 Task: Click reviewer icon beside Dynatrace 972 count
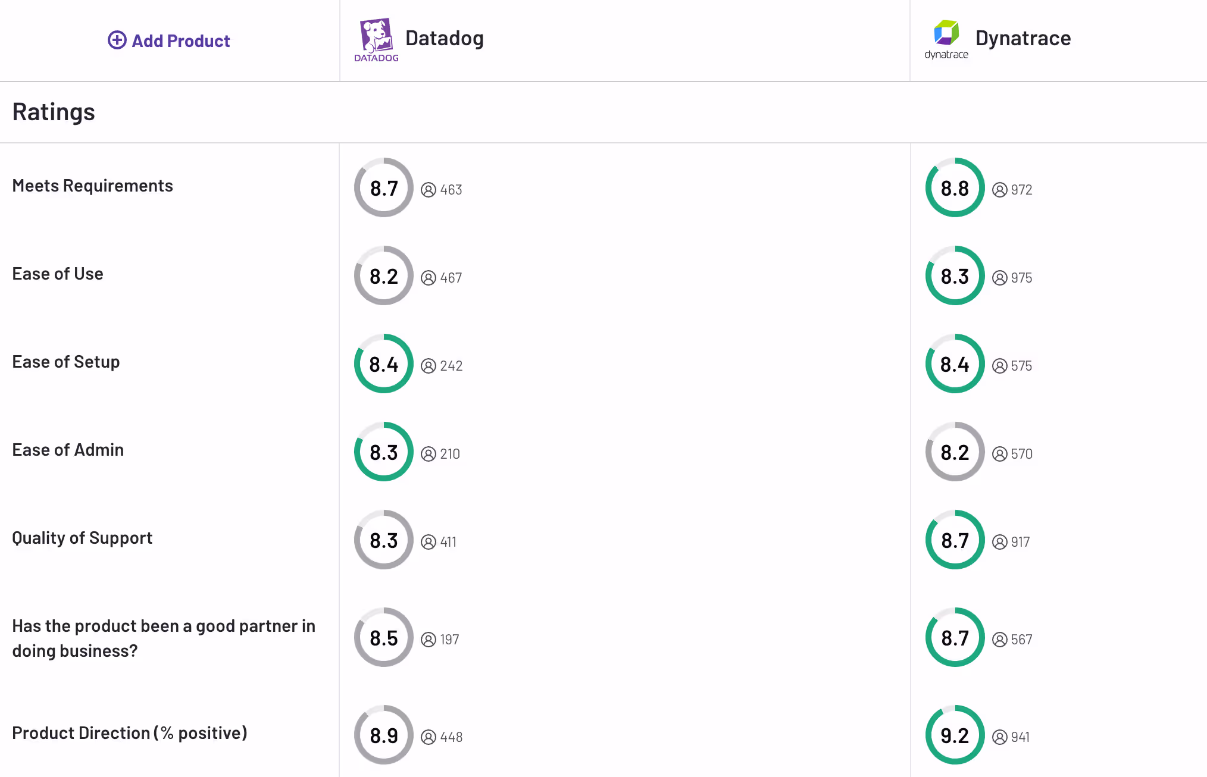[x=1000, y=190]
